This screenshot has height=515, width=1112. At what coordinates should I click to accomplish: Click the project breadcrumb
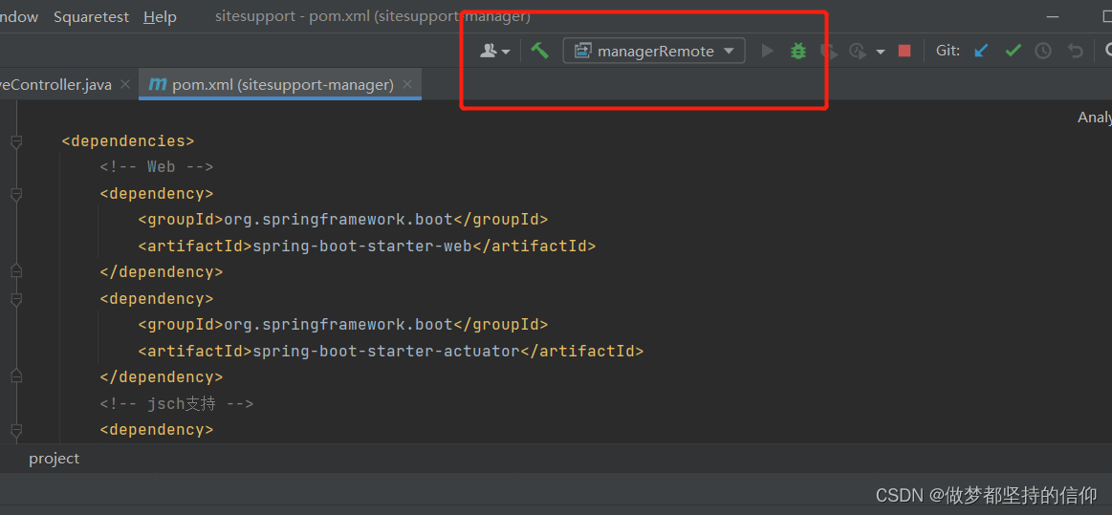point(54,459)
